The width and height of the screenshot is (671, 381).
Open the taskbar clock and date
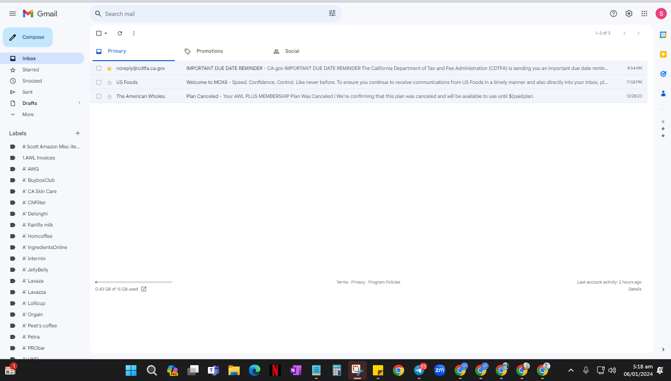(638, 370)
